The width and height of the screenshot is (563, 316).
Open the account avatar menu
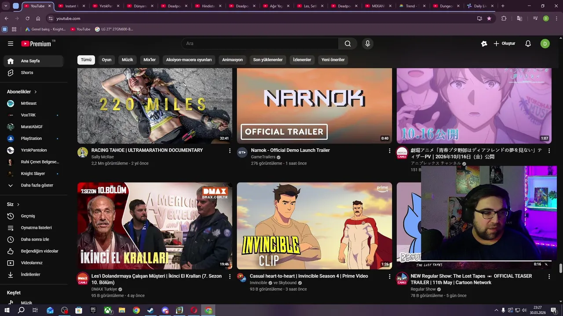point(545,43)
